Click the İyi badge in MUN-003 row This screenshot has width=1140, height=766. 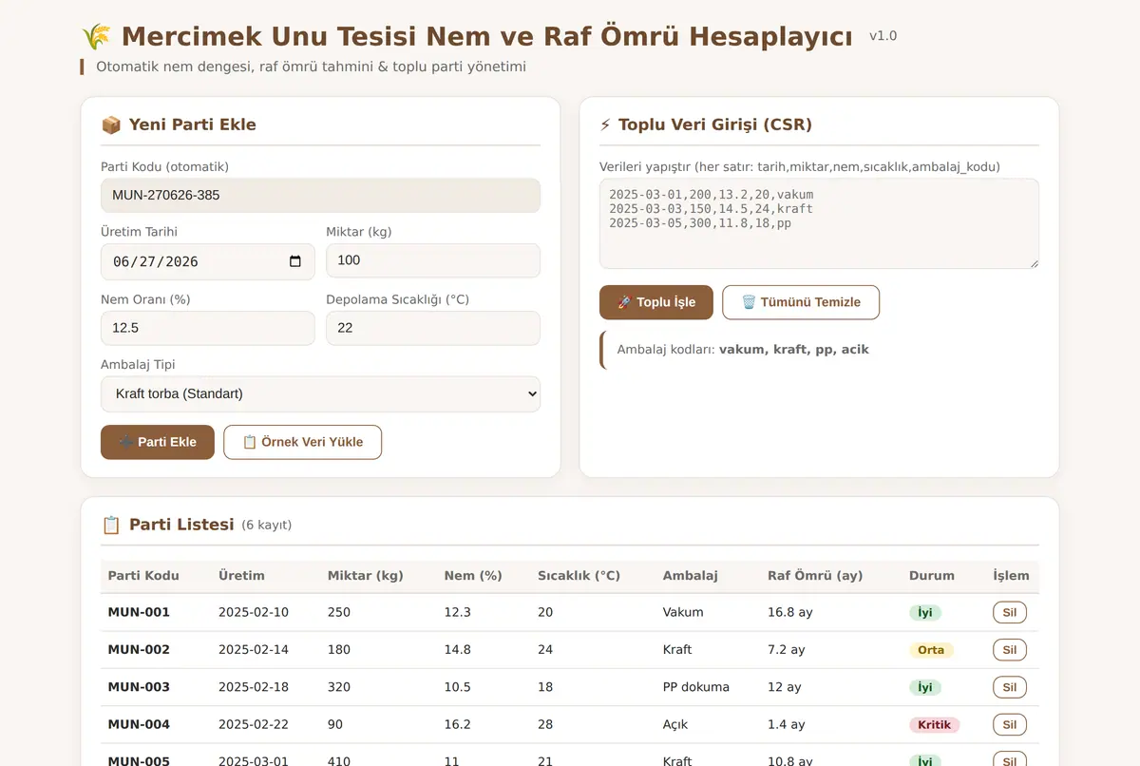(925, 687)
